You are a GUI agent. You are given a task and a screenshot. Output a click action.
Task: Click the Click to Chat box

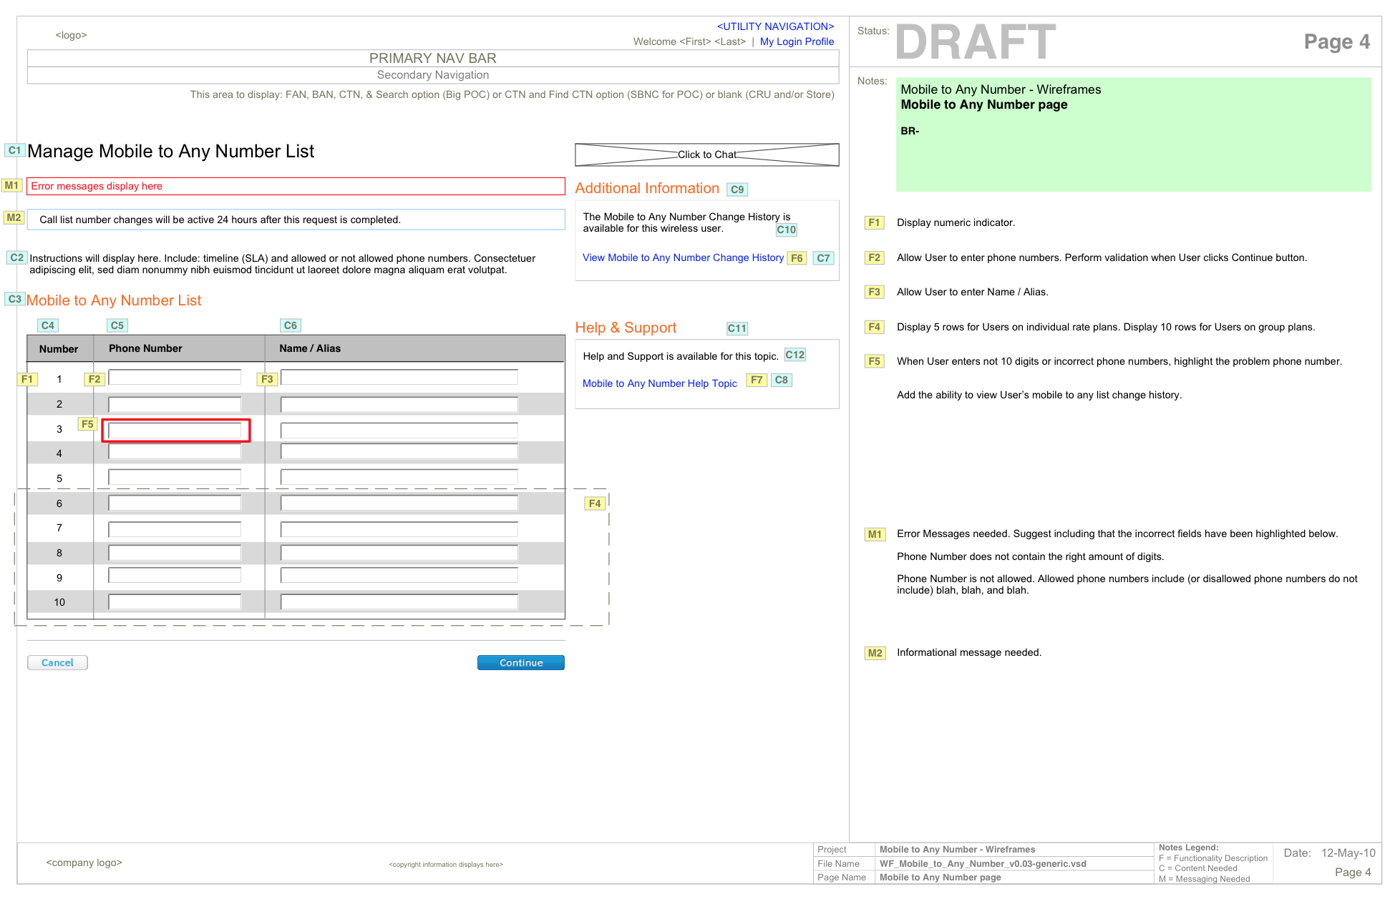706,154
